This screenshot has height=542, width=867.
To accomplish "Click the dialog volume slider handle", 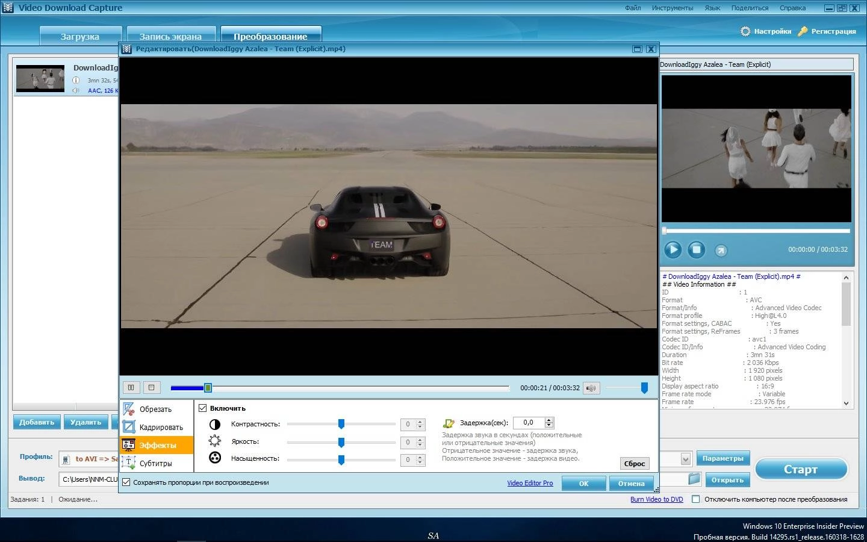I will 644,388.
